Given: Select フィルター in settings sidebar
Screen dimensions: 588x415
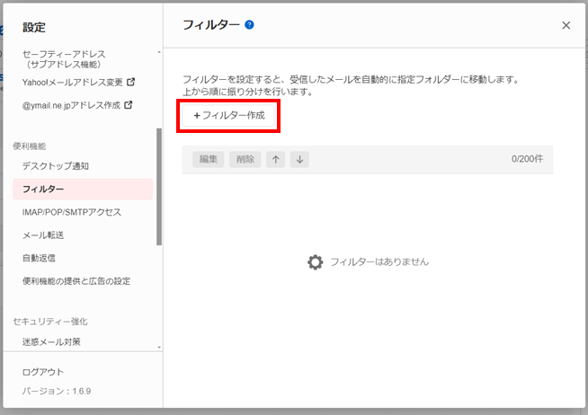Looking at the screenshot, I should 43,190.
